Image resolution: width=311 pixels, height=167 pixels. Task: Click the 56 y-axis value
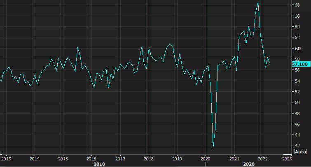(297, 70)
